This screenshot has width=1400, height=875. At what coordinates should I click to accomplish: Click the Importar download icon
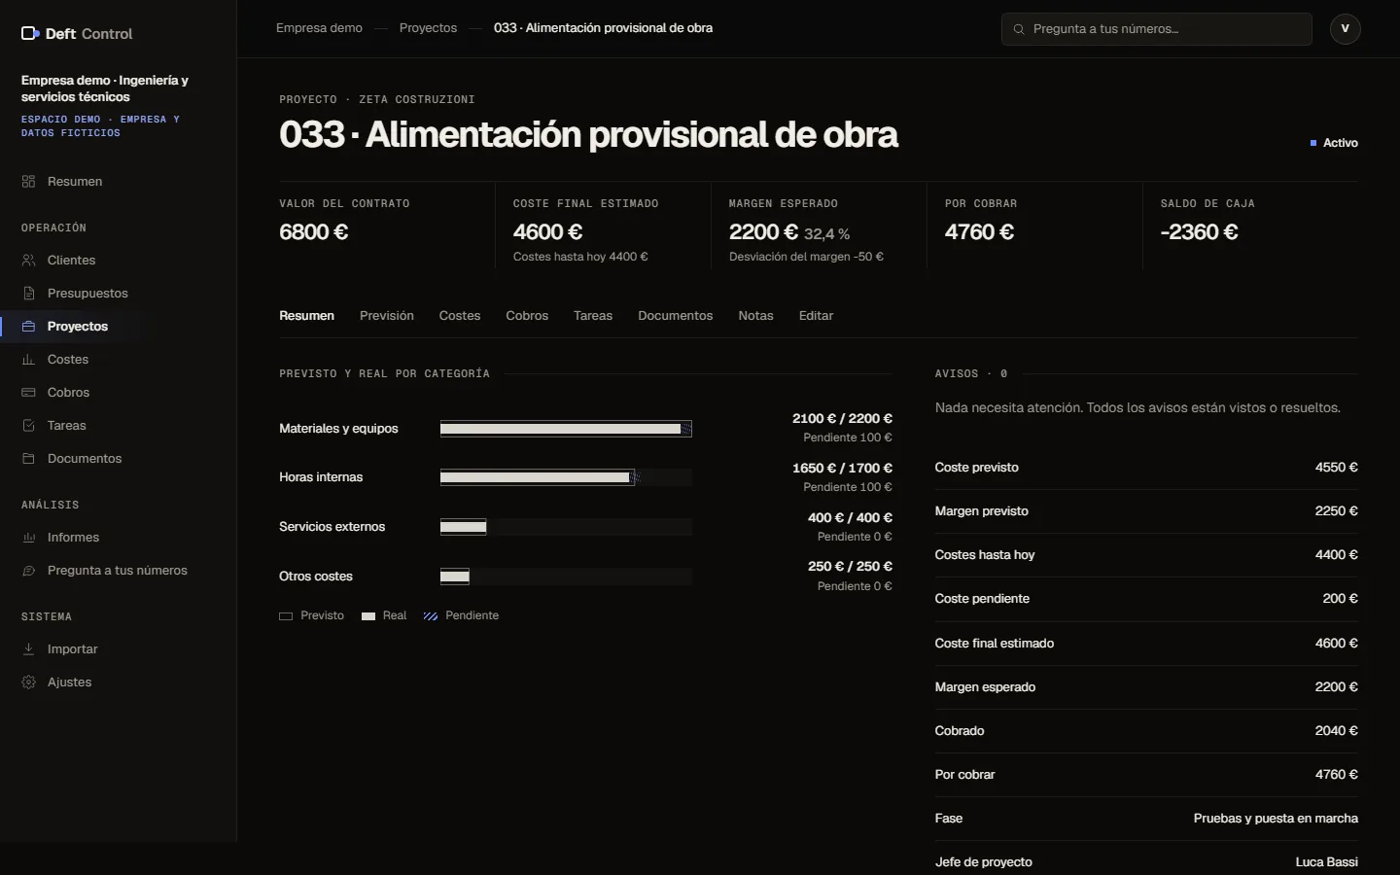(28, 649)
